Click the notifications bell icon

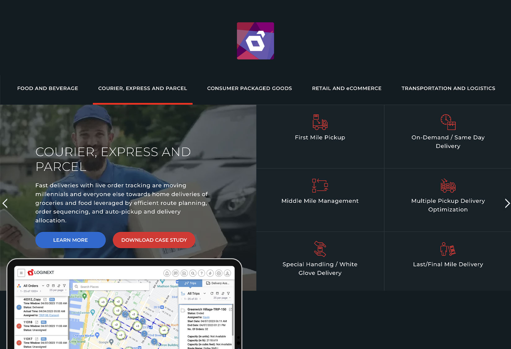pos(167,273)
